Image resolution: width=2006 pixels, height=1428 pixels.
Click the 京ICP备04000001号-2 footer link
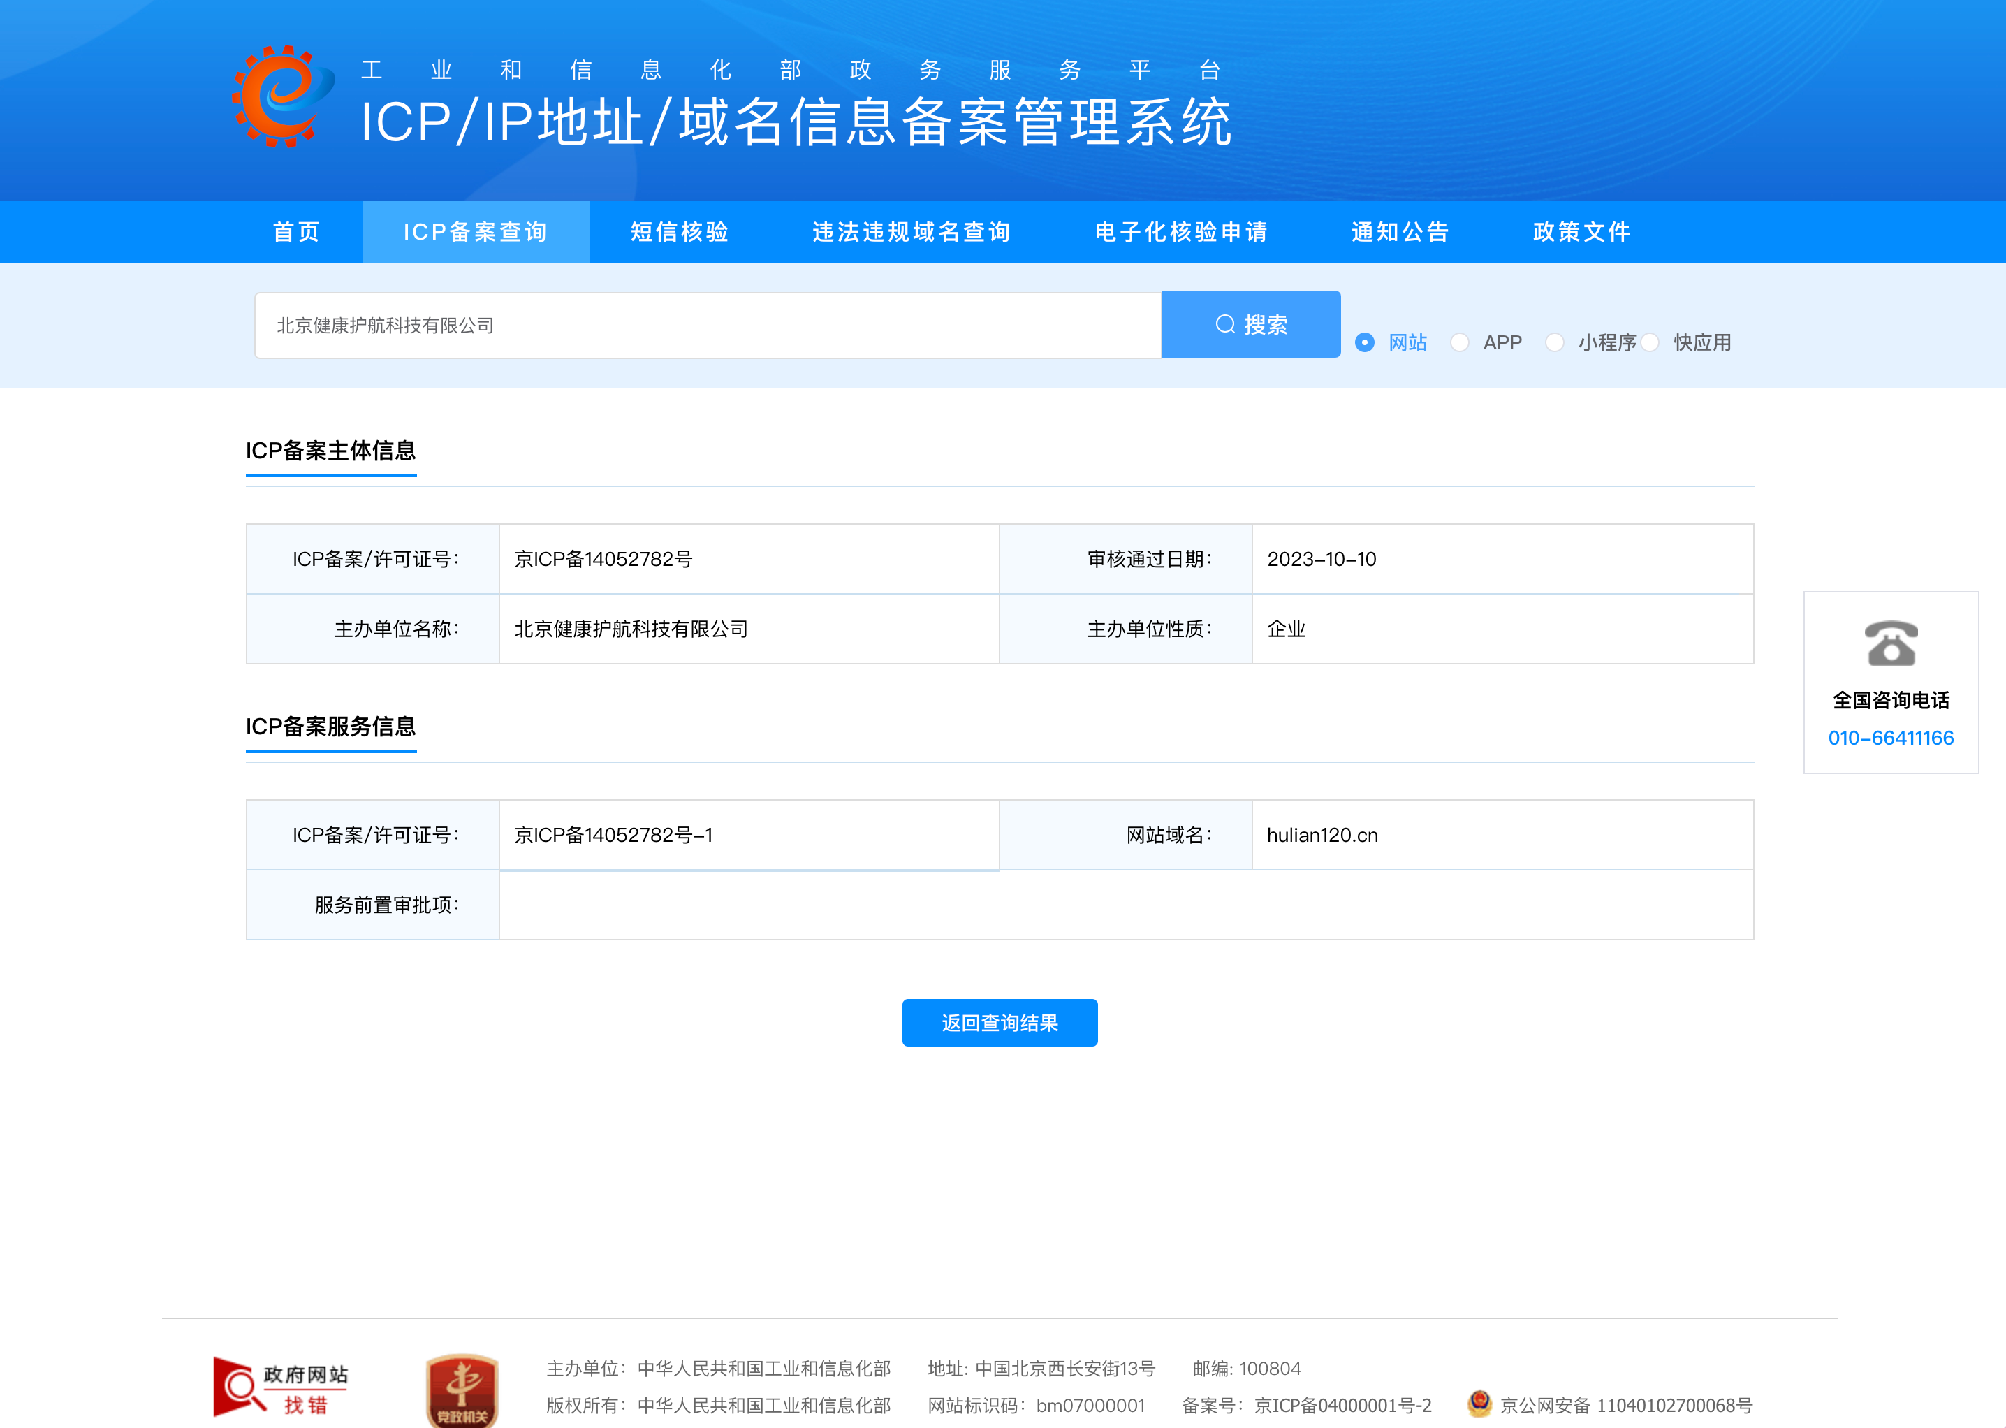pyautogui.click(x=1342, y=1405)
